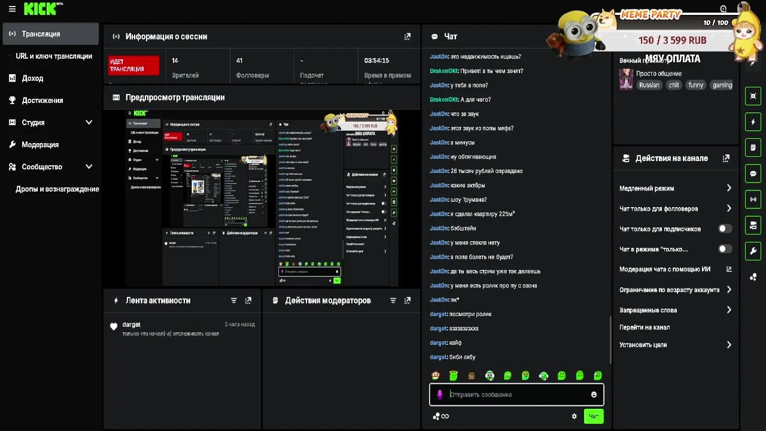This screenshot has width=766, height=431.
Task: Click Перейти на канал link
Action: (x=645, y=327)
